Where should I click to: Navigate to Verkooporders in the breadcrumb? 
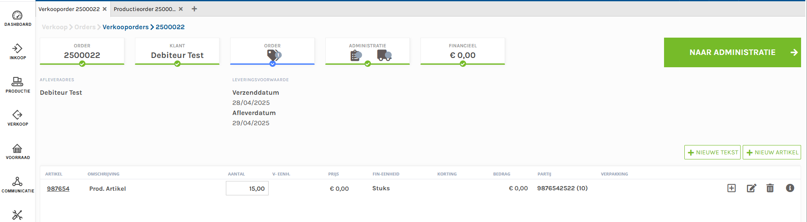pyautogui.click(x=125, y=27)
